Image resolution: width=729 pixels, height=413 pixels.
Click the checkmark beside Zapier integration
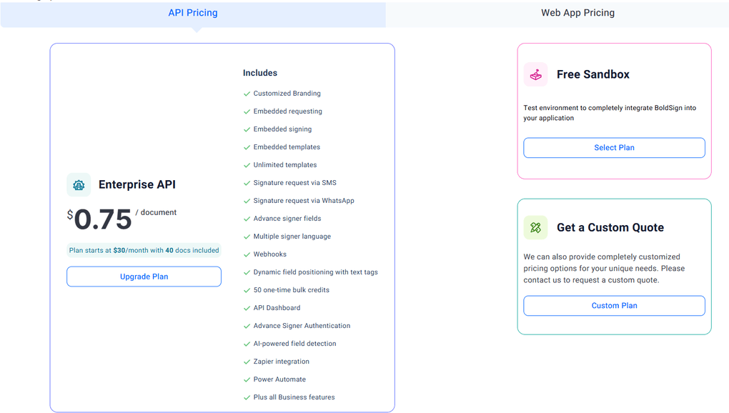247,361
